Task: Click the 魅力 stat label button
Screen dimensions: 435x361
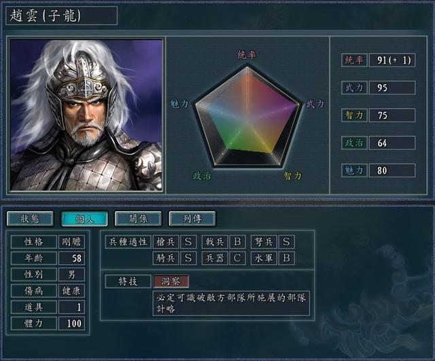Action: point(354,170)
